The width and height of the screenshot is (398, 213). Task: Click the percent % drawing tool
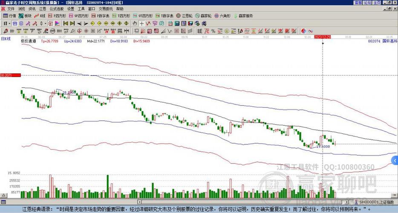point(213,31)
